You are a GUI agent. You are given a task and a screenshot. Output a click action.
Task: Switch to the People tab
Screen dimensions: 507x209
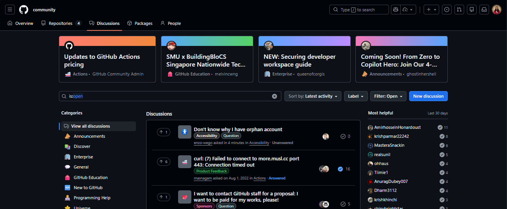[x=171, y=23]
